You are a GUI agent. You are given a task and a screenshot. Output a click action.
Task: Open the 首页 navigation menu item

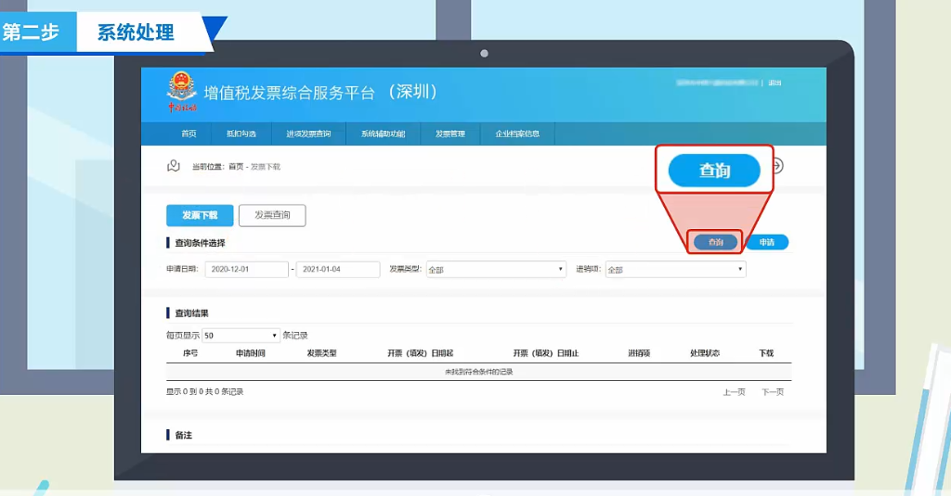click(x=189, y=134)
